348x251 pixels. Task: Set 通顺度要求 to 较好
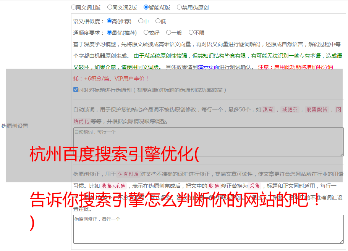pyautogui.click(x=146, y=32)
